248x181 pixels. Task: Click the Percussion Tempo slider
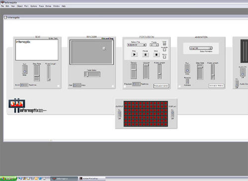click(134, 71)
